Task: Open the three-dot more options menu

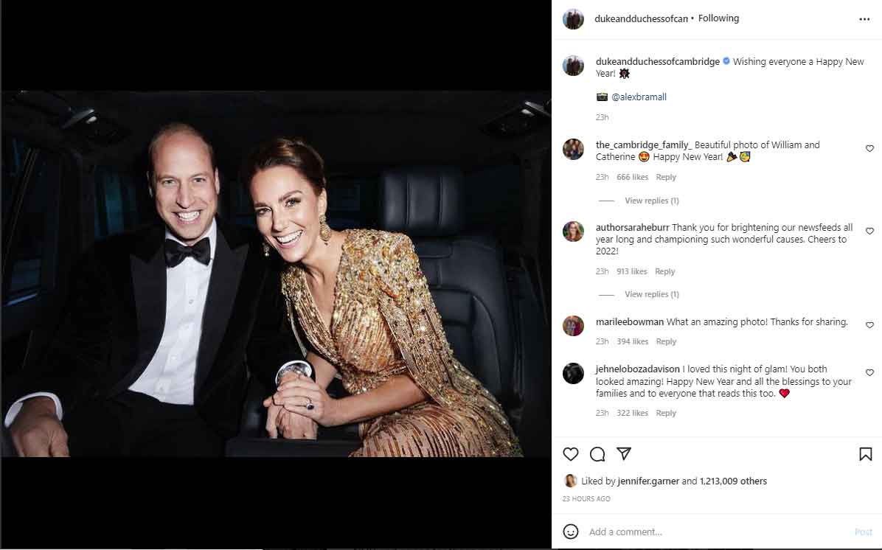Action: [x=864, y=19]
